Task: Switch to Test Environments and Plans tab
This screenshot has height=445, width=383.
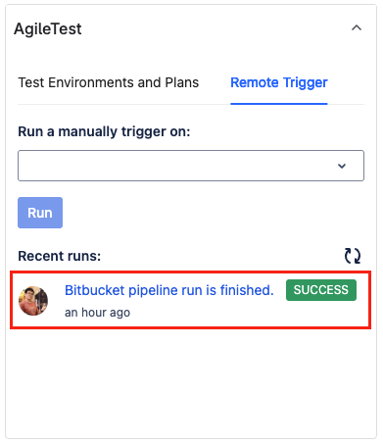Action: (x=109, y=82)
